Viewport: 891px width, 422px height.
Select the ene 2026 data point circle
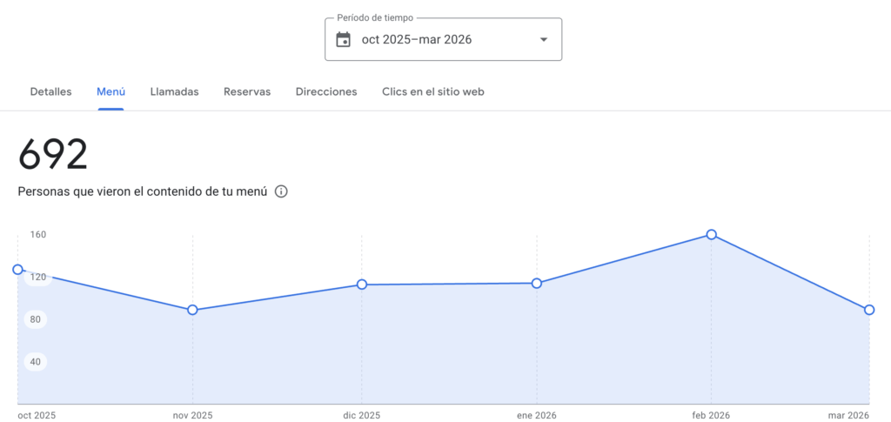coord(537,283)
